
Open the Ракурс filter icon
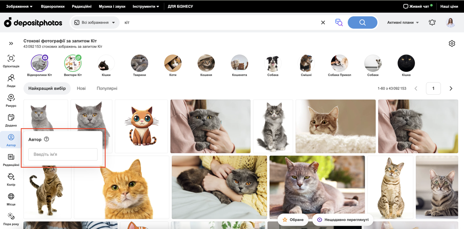[11, 100]
